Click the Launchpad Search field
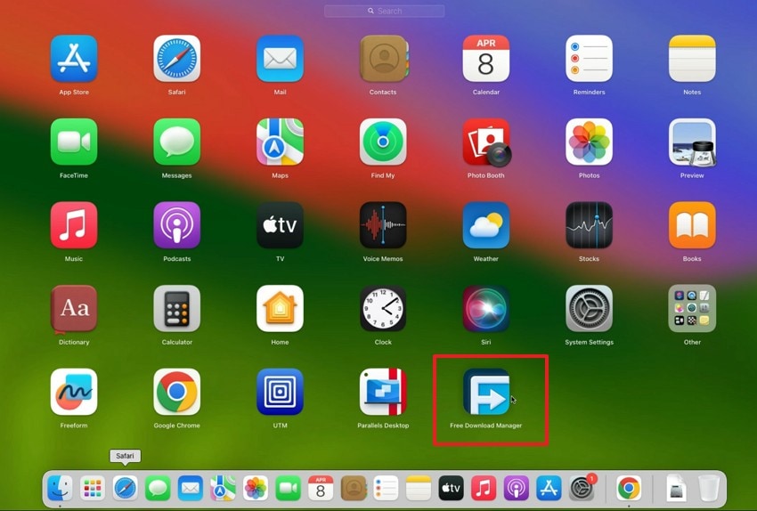This screenshot has height=511, width=757. 385,11
